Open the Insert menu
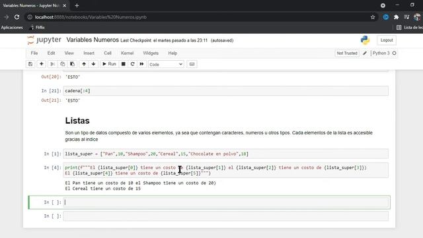Screen dimensions: 423x238 (x=89, y=53)
